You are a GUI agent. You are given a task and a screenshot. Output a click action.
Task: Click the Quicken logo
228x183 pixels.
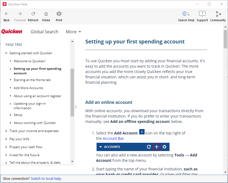12,31
